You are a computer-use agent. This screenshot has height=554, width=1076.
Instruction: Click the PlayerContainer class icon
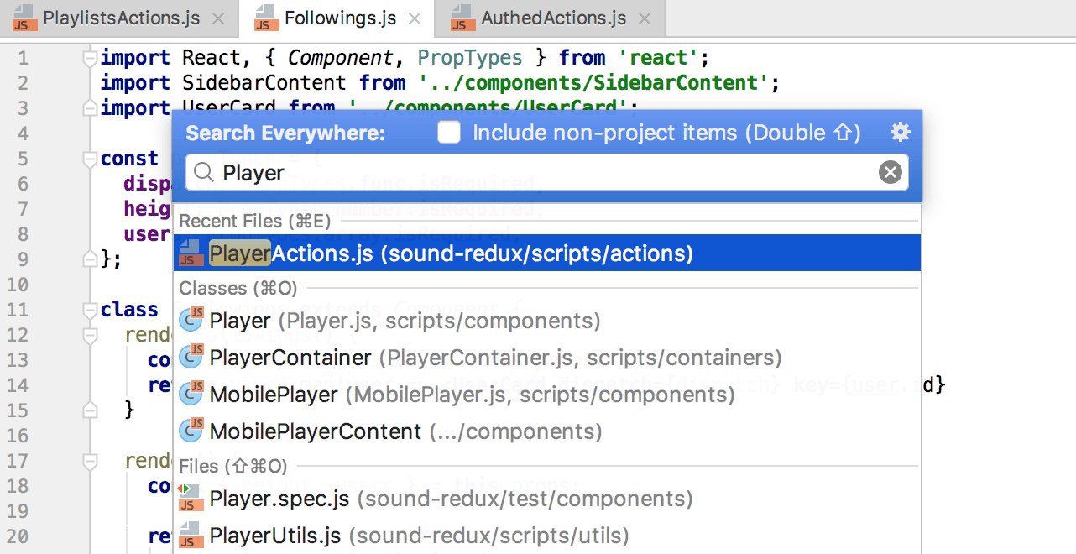click(191, 357)
